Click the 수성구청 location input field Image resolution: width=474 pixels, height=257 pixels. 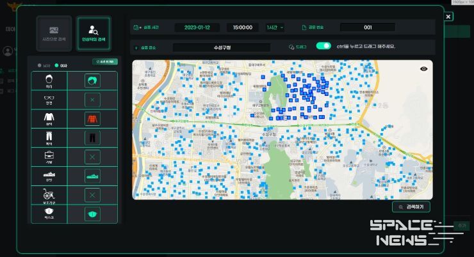coord(222,47)
